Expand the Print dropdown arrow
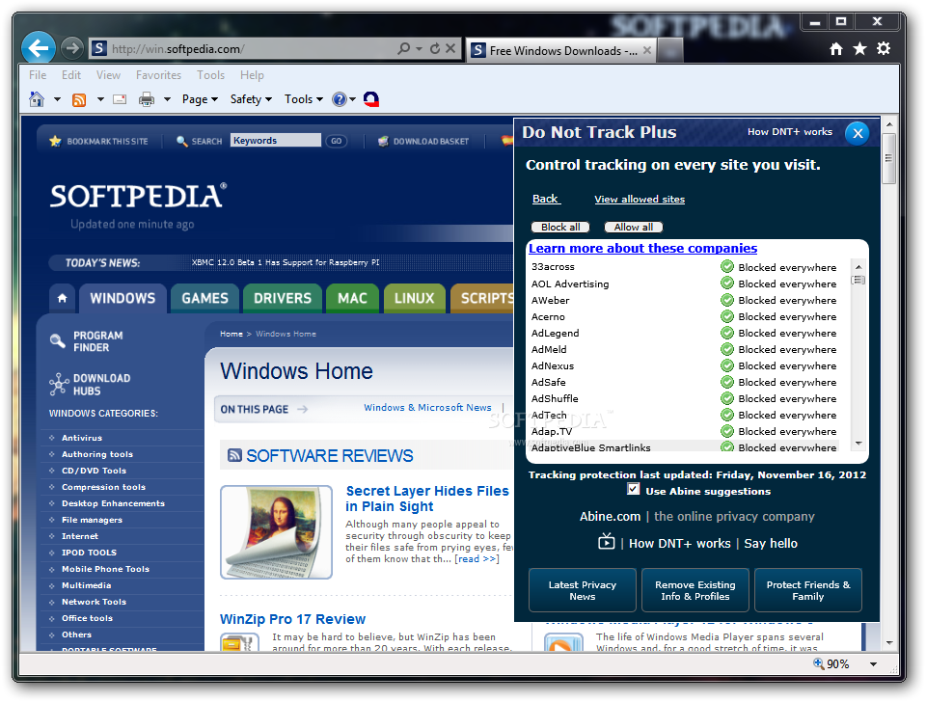The image size is (926, 702). pyautogui.click(x=167, y=99)
